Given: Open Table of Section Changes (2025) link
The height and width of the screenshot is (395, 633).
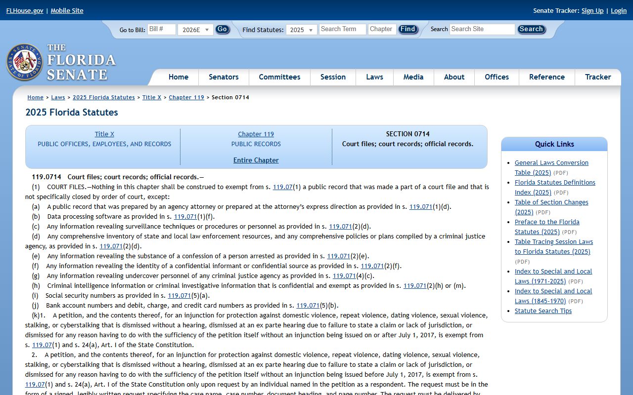Looking at the screenshot, I should [x=551, y=207].
